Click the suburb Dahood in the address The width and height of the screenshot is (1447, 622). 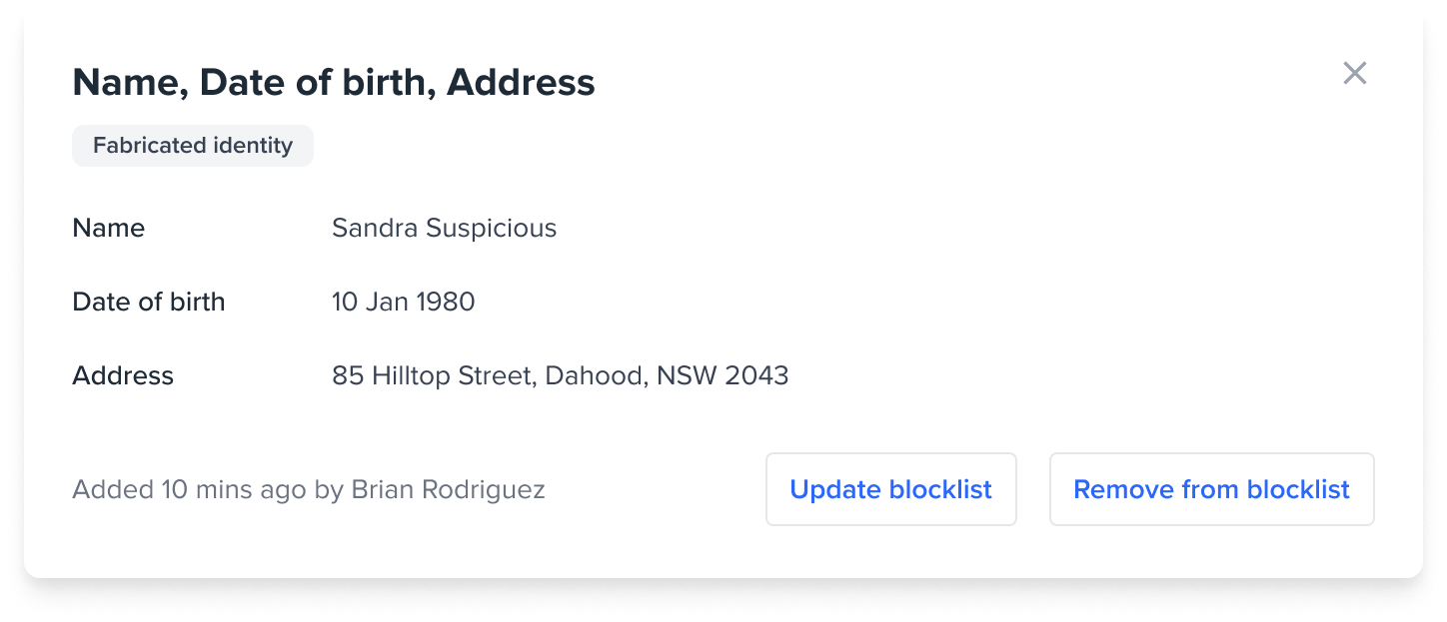coord(596,375)
